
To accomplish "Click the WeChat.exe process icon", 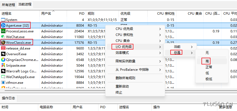I will [x=3, y=37].
